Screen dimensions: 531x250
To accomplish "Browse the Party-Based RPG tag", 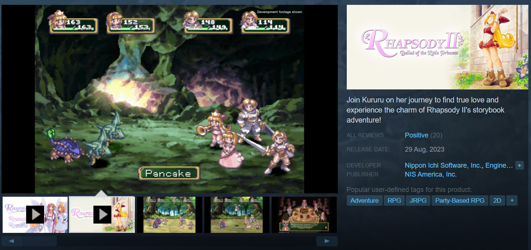I will click(x=460, y=200).
